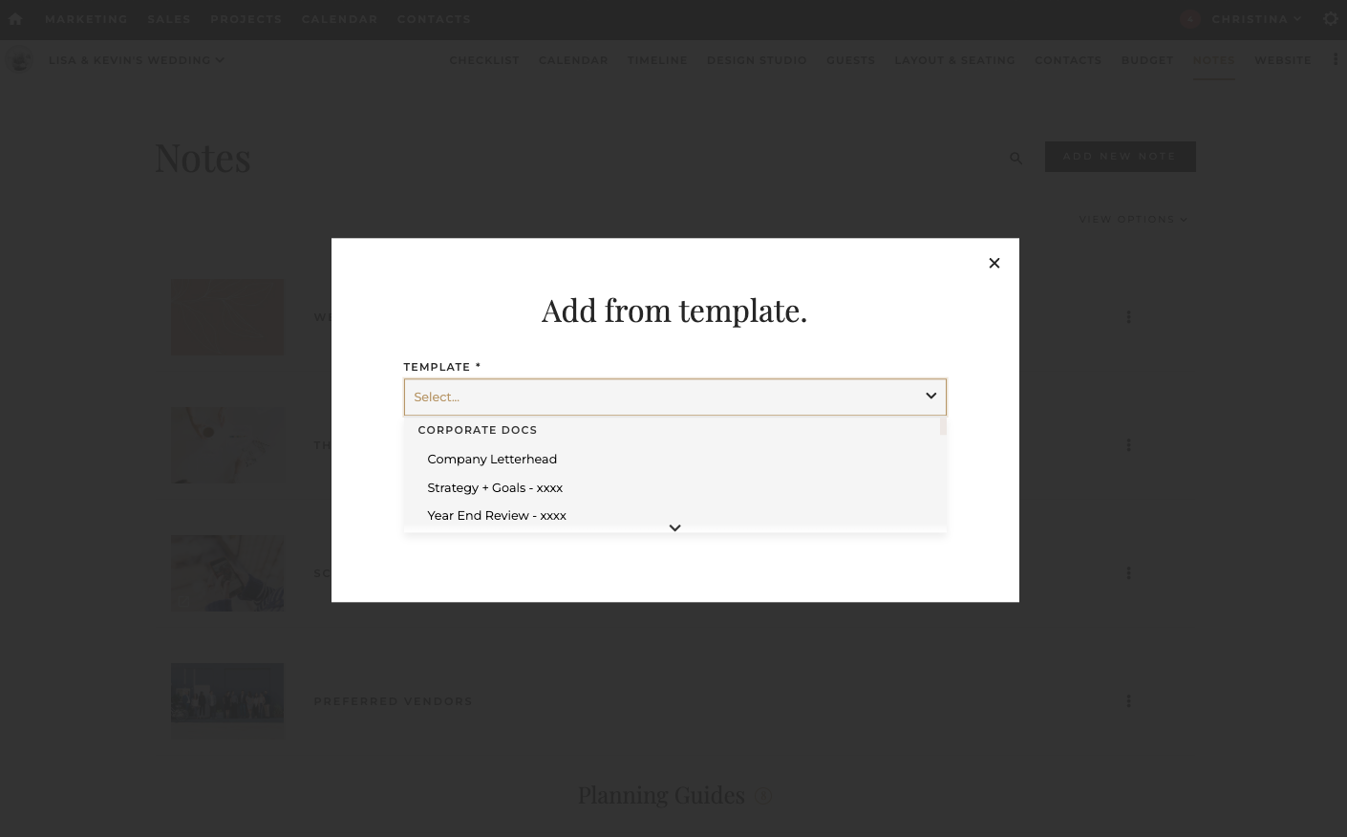Click the home icon in top bar
This screenshot has height=837, width=1347.
[15, 19]
